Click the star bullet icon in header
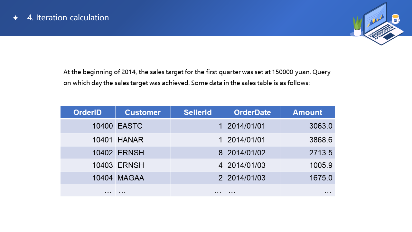 click(x=15, y=18)
